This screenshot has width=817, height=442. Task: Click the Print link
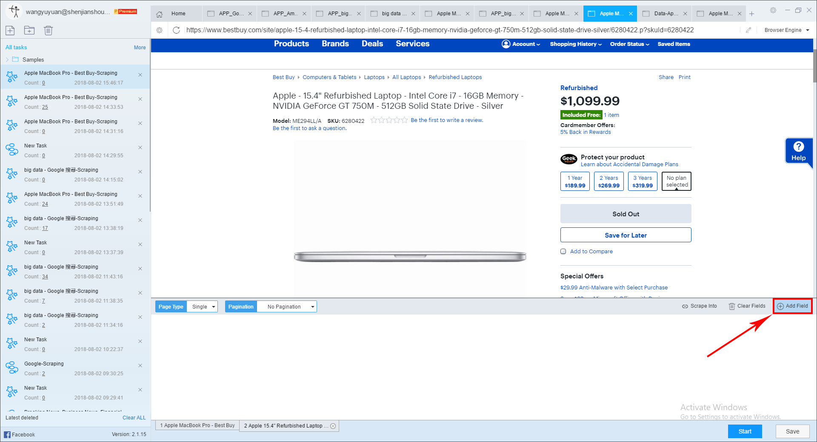(684, 77)
